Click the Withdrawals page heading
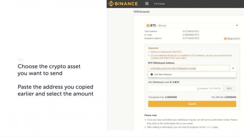The width and height of the screenshot is (244, 137). pos(142,12)
